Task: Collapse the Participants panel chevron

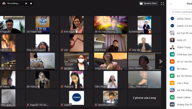Action: point(171,4)
